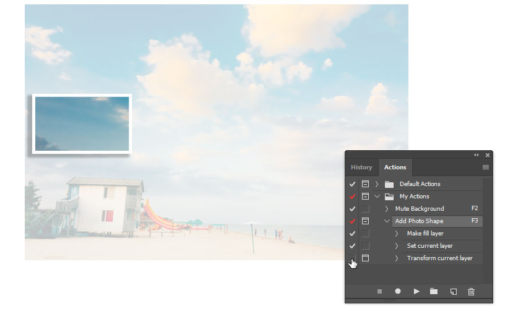Collapse the panel with double-arrow icon

476,155
